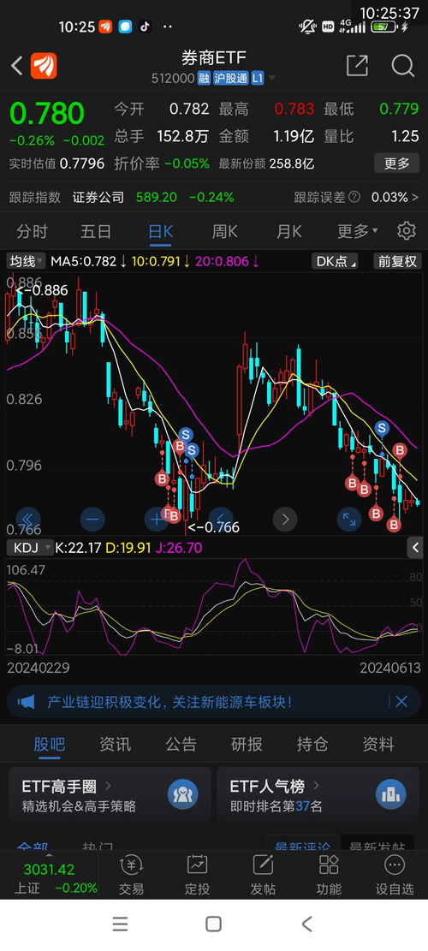Open the DK点 dropdown
The width and height of the screenshot is (428, 951).
click(x=335, y=261)
